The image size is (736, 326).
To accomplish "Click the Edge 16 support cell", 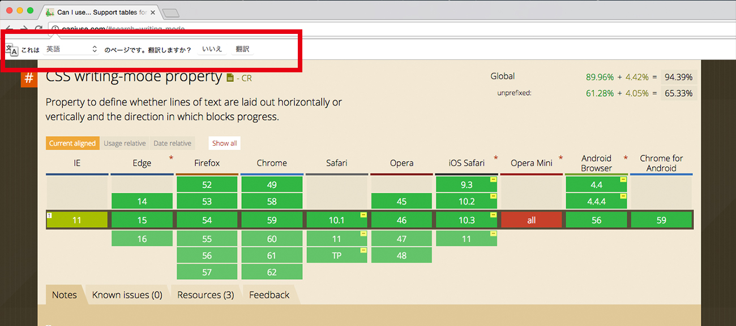I will pos(142,238).
